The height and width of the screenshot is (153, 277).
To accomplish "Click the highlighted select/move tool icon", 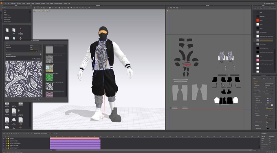I will tap(37, 8).
